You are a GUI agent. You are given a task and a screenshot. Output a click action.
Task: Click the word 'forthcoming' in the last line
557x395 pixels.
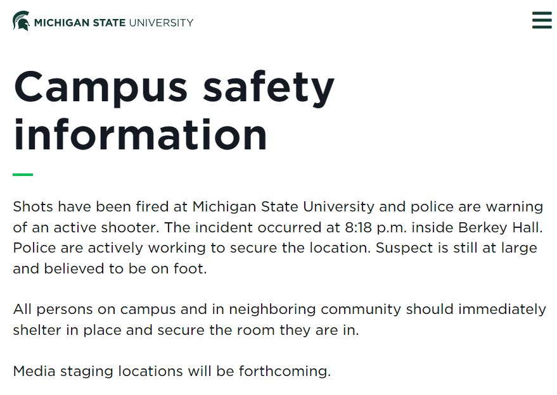pyautogui.click(x=285, y=371)
